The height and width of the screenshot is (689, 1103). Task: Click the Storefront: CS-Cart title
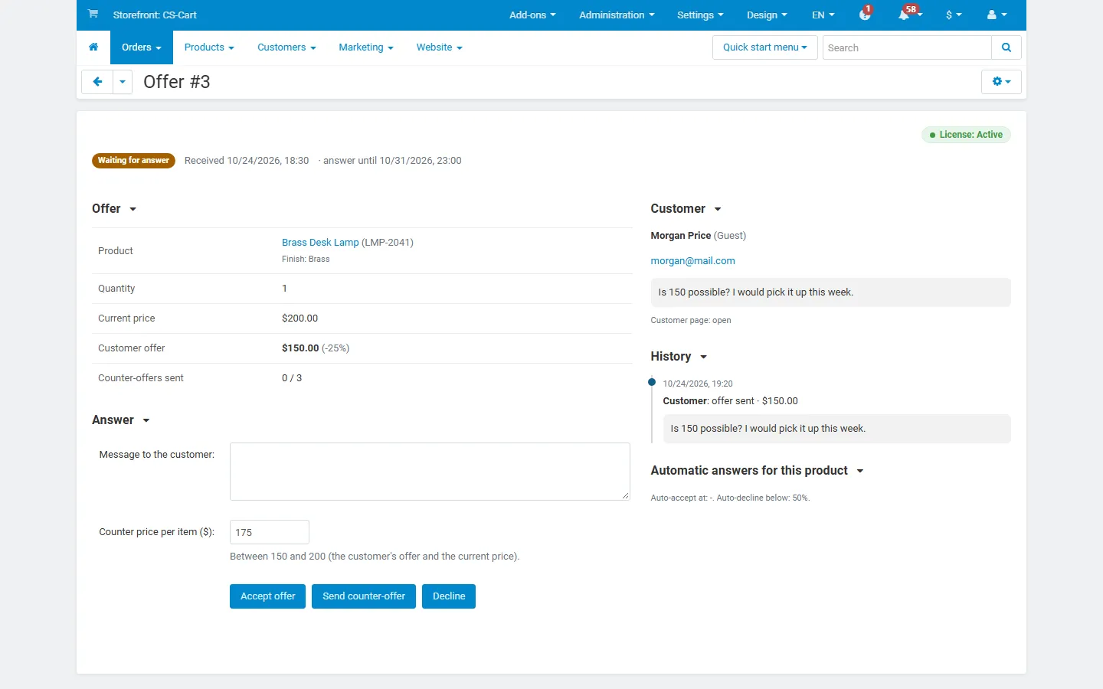(x=155, y=15)
